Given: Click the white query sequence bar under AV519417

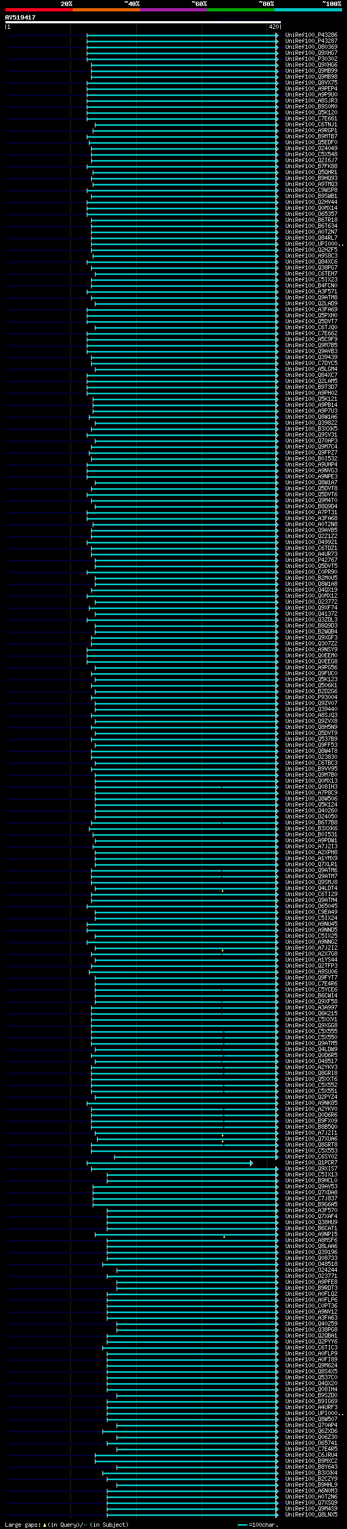Looking at the screenshot, I should pyautogui.click(x=143, y=22).
